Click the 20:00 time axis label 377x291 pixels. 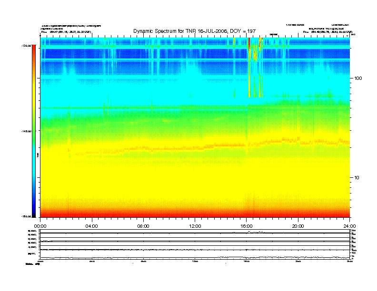298,226
